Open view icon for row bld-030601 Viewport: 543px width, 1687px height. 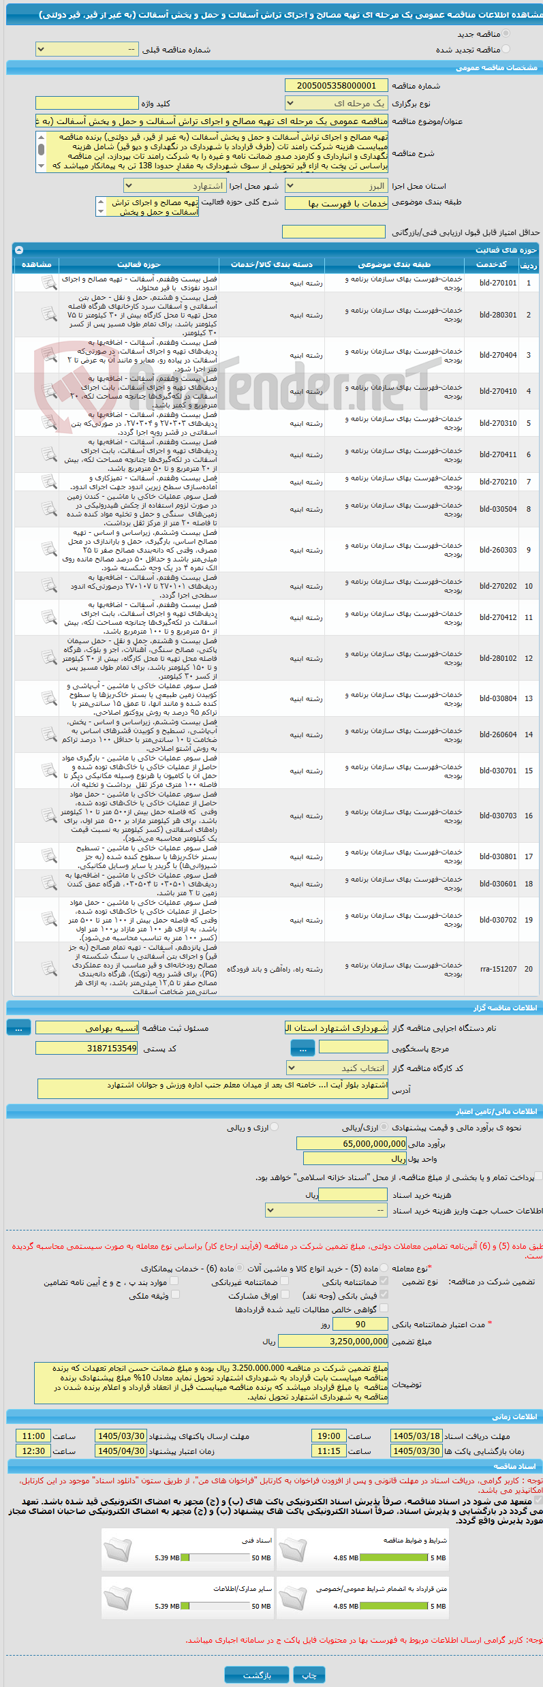(49, 884)
